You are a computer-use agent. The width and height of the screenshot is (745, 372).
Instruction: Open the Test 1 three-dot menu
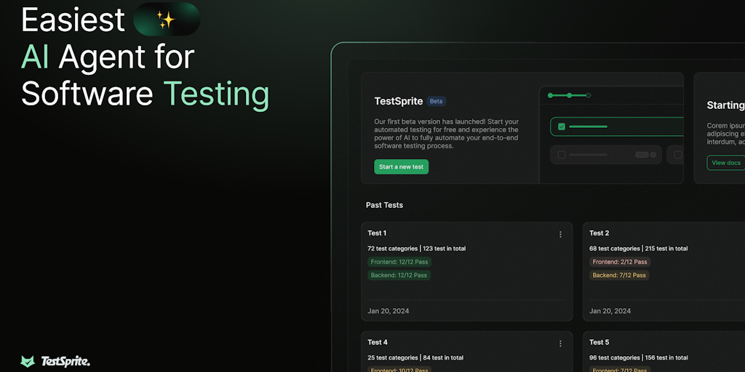560,234
